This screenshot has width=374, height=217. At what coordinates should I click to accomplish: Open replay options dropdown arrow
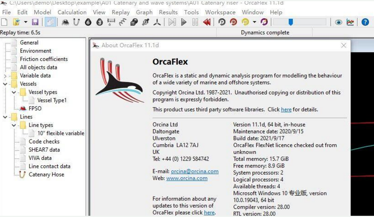(x=255, y=22)
